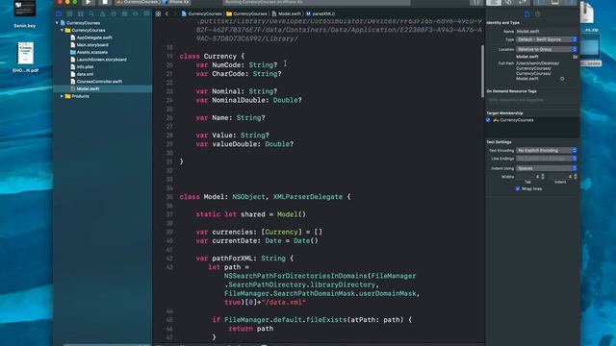Viewport: 616px width, 346px height.
Task: Adjust the Indent width stepper
Action: click(576, 177)
